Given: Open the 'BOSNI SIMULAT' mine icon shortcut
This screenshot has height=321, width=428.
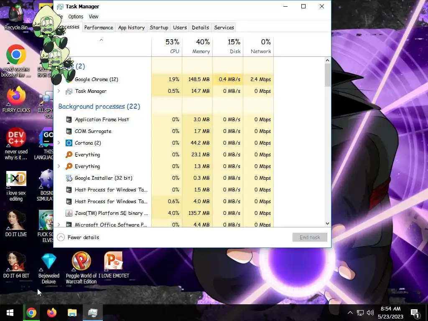Looking at the screenshot, I should 45,186.
